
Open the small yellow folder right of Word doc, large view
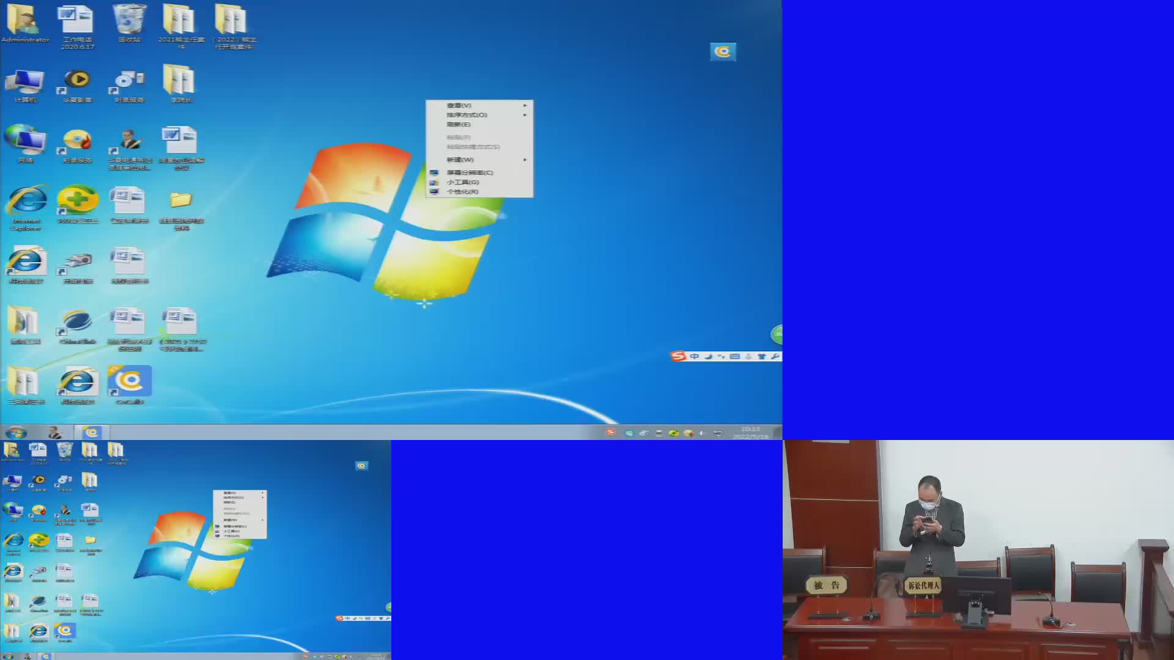[x=181, y=210]
